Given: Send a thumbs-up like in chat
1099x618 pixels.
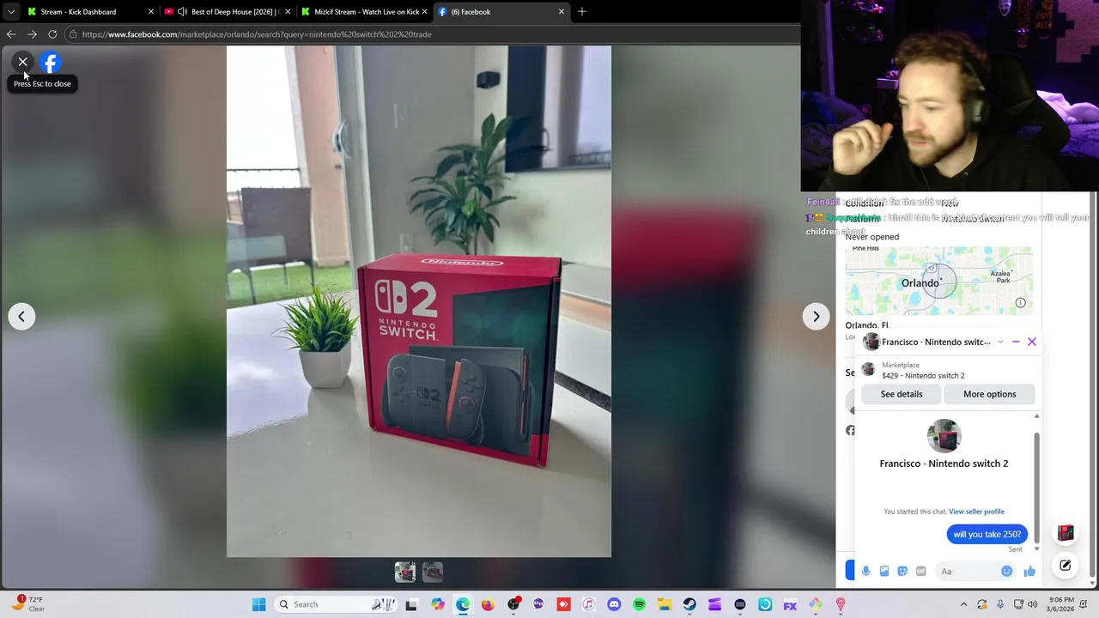Looking at the screenshot, I should click(1029, 572).
